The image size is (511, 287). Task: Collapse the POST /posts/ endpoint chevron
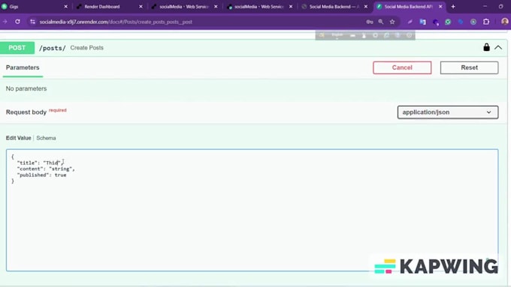click(498, 47)
